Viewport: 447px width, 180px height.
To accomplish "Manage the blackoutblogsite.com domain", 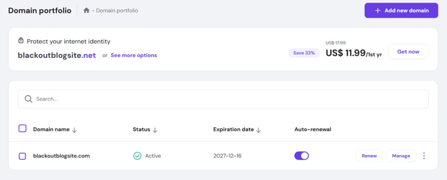I will [x=401, y=156].
